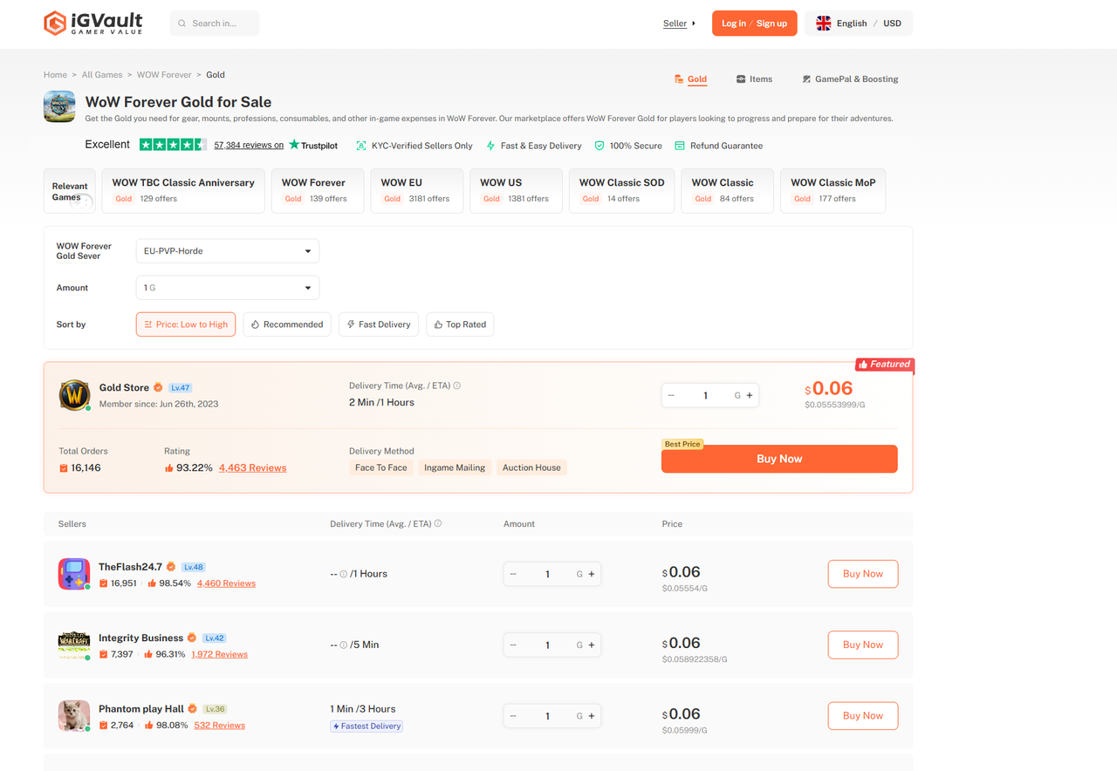This screenshot has height=771, width=1117.
Task: Click the iGVault logo
Action: [x=93, y=23]
